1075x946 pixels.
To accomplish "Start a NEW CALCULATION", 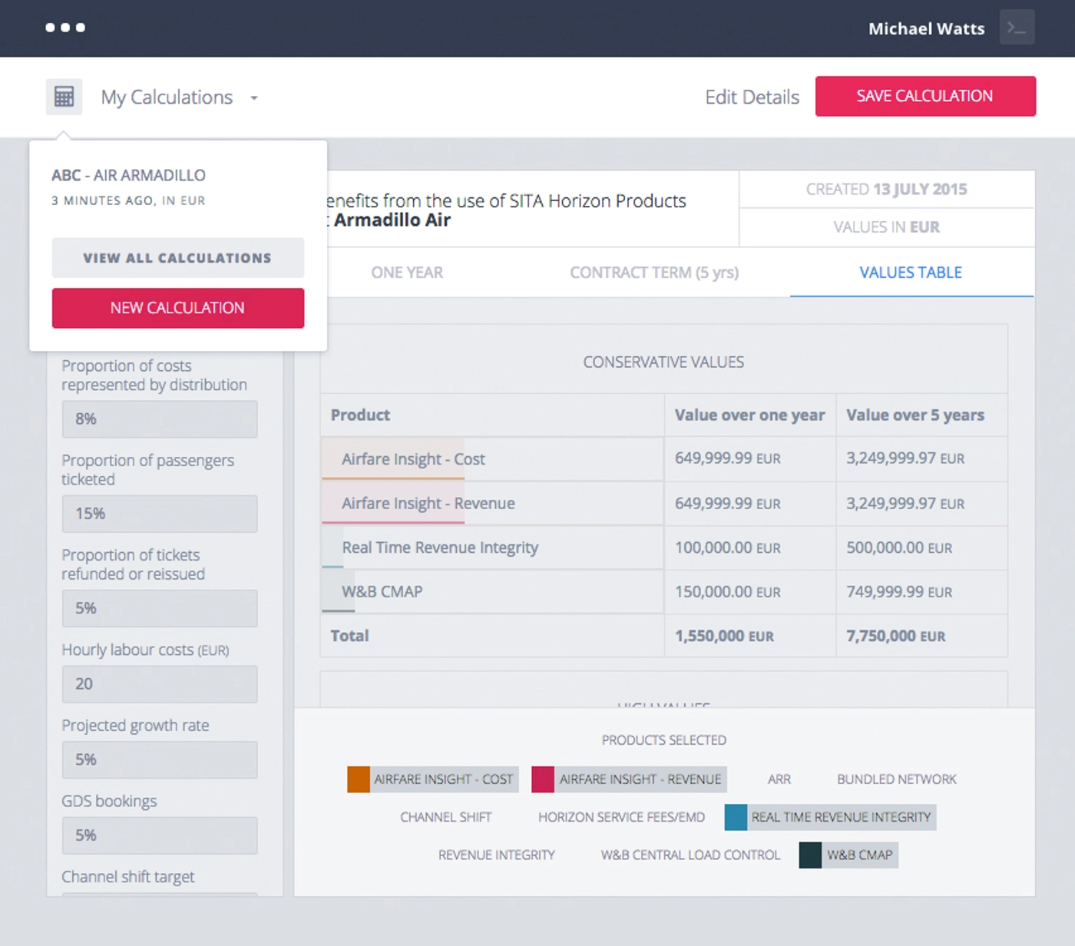I will tap(177, 307).
